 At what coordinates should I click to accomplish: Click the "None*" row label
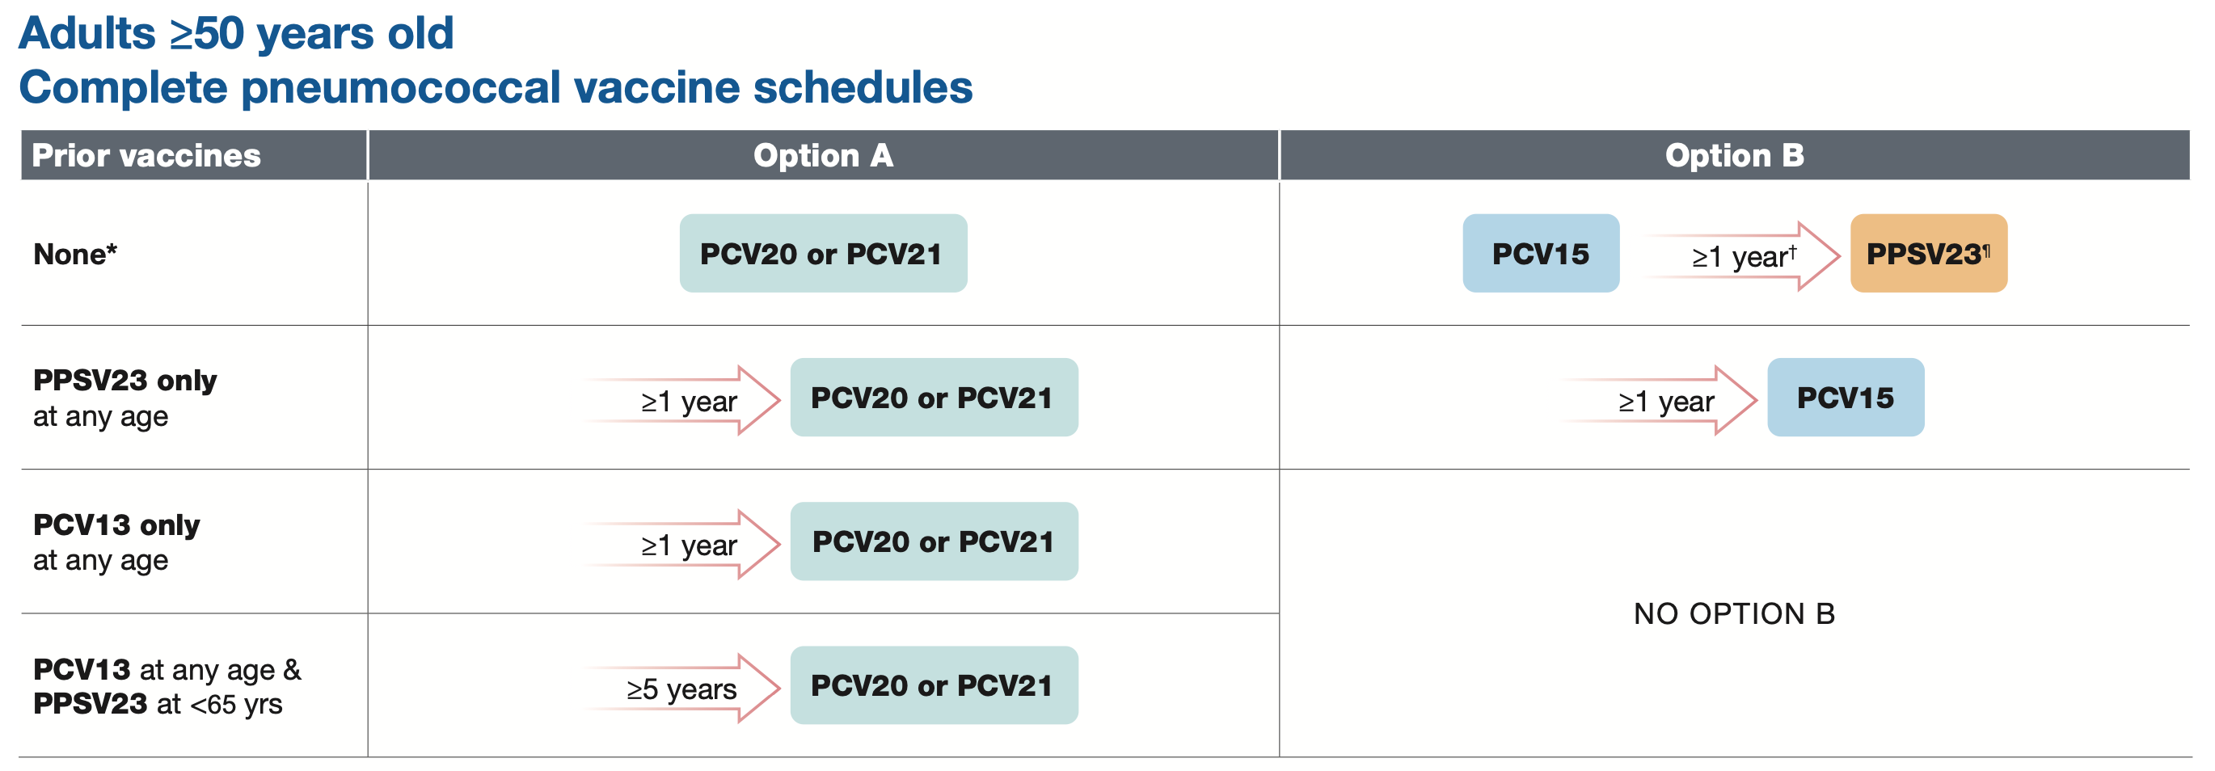coord(75,255)
